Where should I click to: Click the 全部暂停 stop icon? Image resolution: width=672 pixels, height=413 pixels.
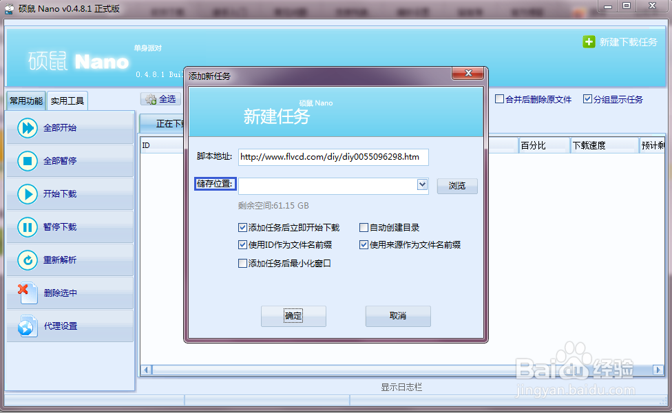pyautogui.click(x=28, y=160)
